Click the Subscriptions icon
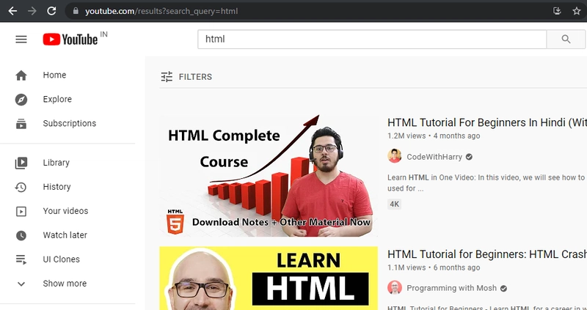Screen dimensions: 587x310 tap(21, 124)
